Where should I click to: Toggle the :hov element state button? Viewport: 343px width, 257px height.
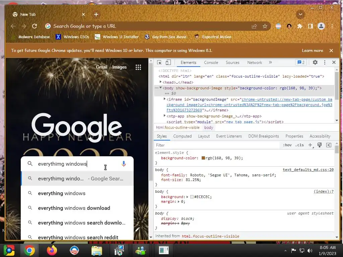tap(287, 145)
